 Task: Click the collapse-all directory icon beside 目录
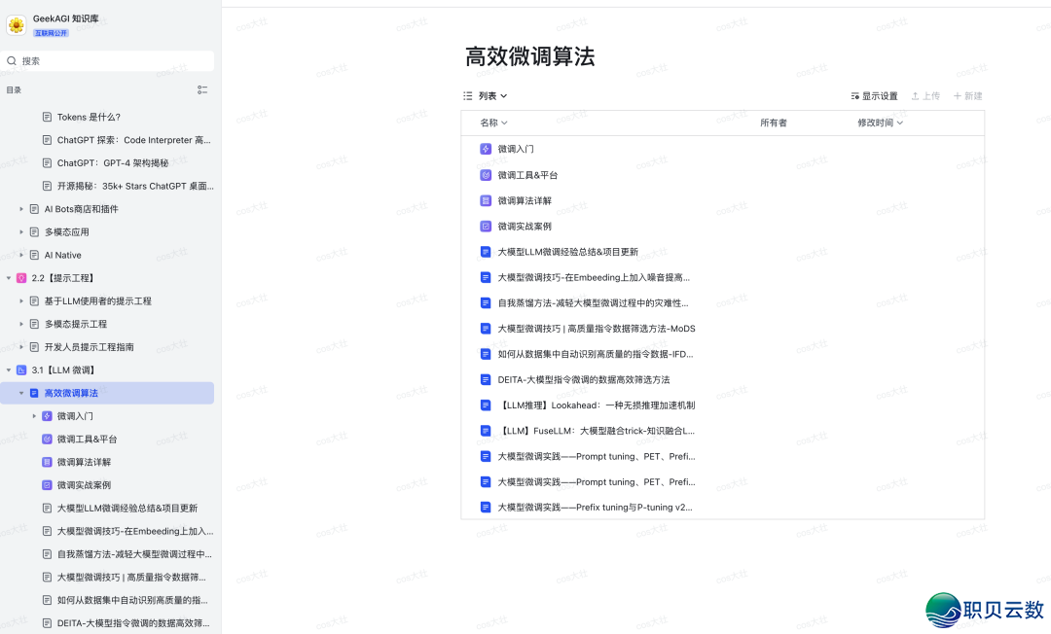[202, 89]
